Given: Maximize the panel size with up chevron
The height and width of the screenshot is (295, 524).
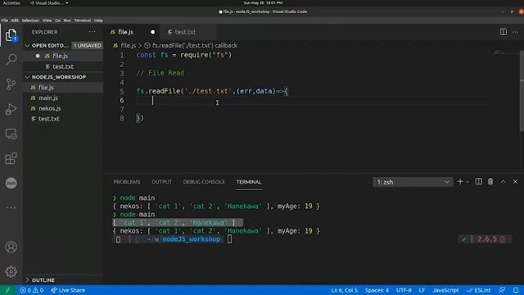Looking at the screenshot, I should point(503,182).
